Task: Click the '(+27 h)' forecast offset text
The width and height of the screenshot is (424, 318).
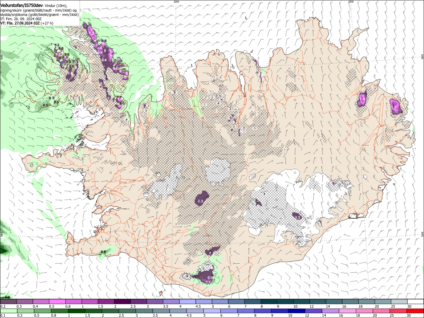Action: coord(47,23)
